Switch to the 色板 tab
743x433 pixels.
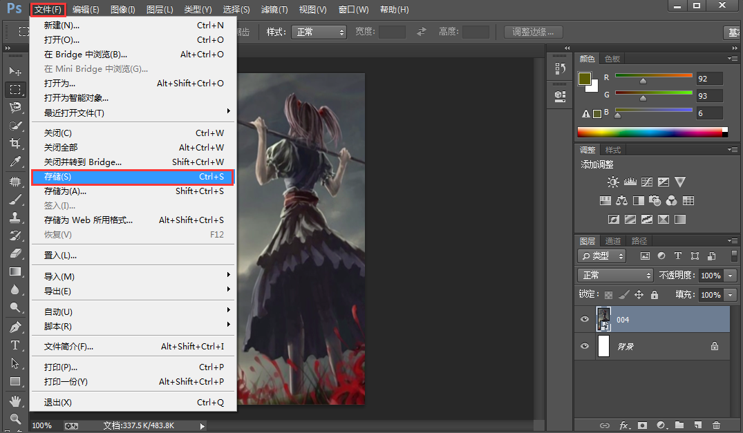point(612,59)
